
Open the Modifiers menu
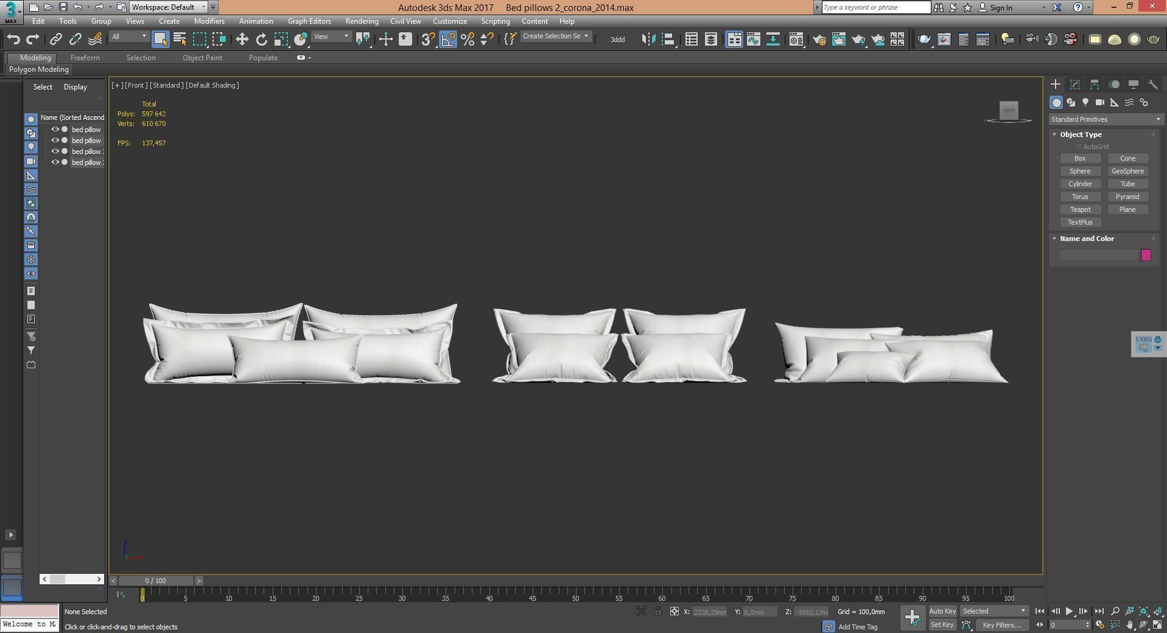pyautogui.click(x=209, y=21)
